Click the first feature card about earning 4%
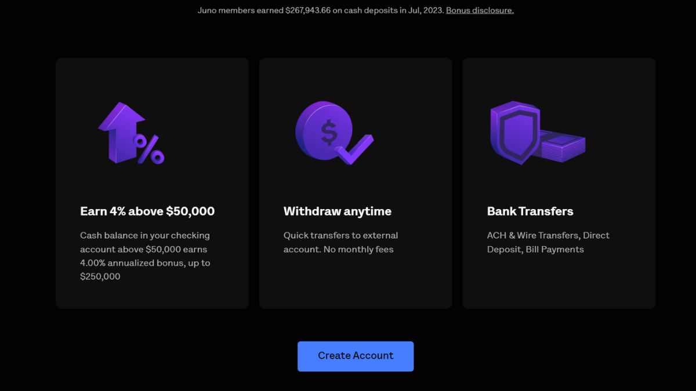 pyautogui.click(x=152, y=182)
